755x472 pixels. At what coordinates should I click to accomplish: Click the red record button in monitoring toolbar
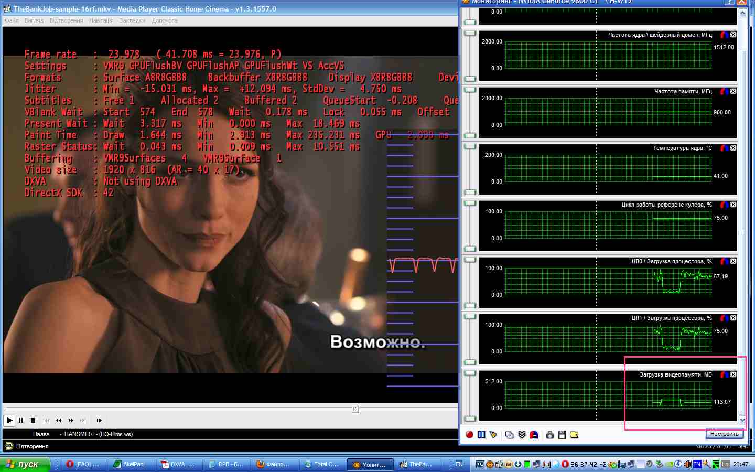pyautogui.click(x=470, y=434)
